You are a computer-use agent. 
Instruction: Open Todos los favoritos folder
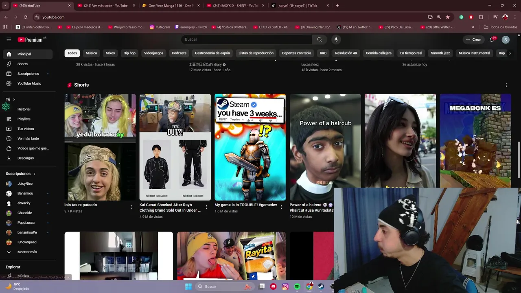point(500,27)
